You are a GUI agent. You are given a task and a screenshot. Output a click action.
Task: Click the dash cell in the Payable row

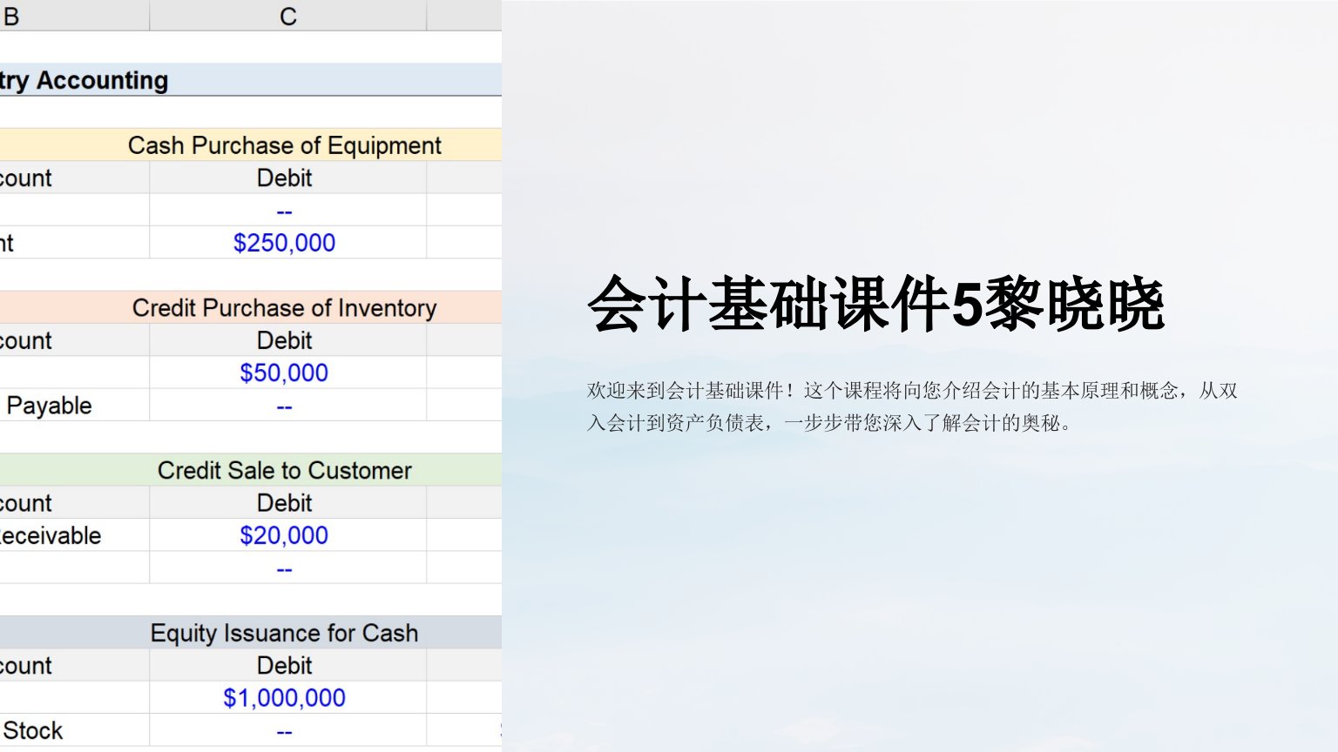tap(288, 406)
